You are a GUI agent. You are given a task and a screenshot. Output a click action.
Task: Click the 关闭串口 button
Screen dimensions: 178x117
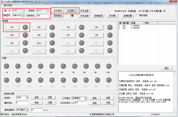[x=71, y=11]
